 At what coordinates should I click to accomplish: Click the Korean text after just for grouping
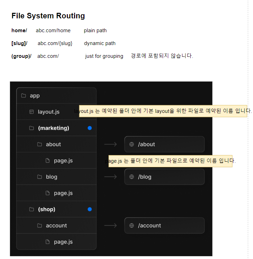point(162,56)
